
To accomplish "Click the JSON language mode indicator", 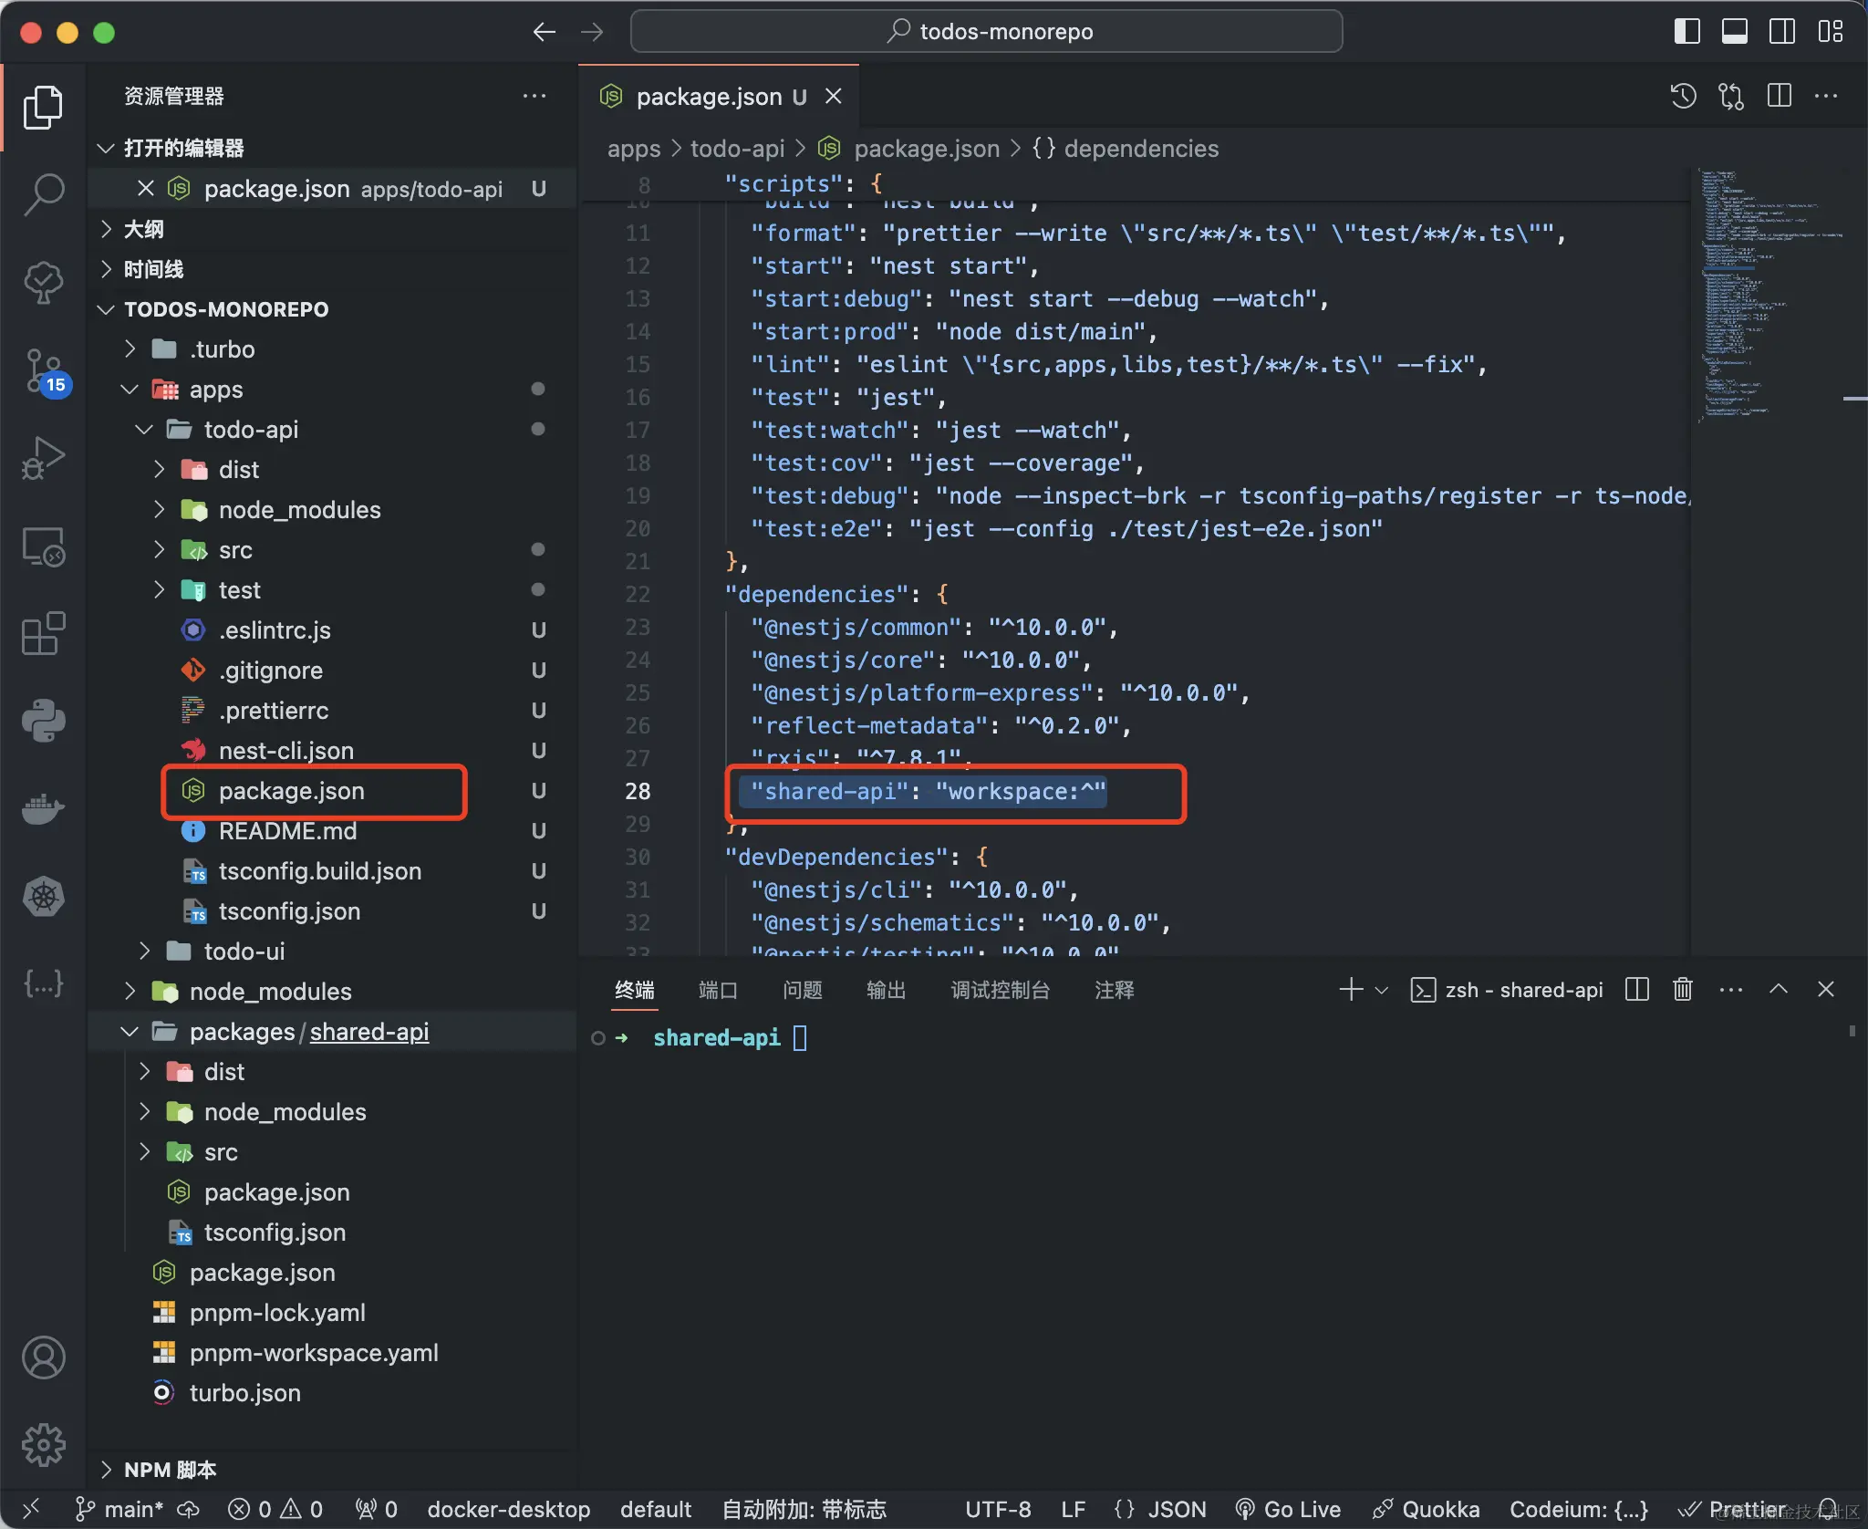I will [1177, 1510].
